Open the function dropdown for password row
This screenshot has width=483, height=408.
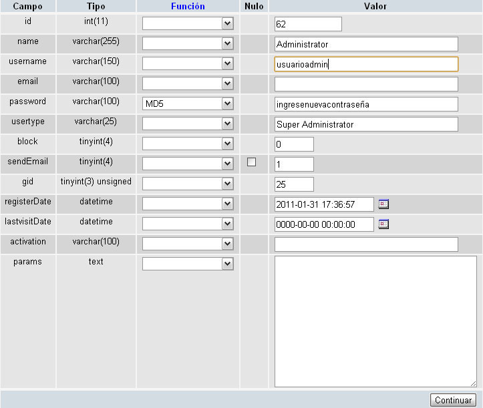188,104
